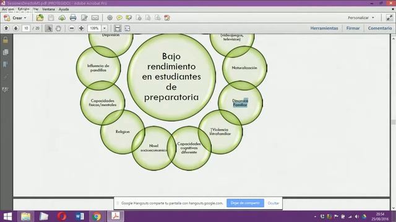Click the volume speaker tray icon
This screenshot has height=222, width=396.
tap(356, 216)
